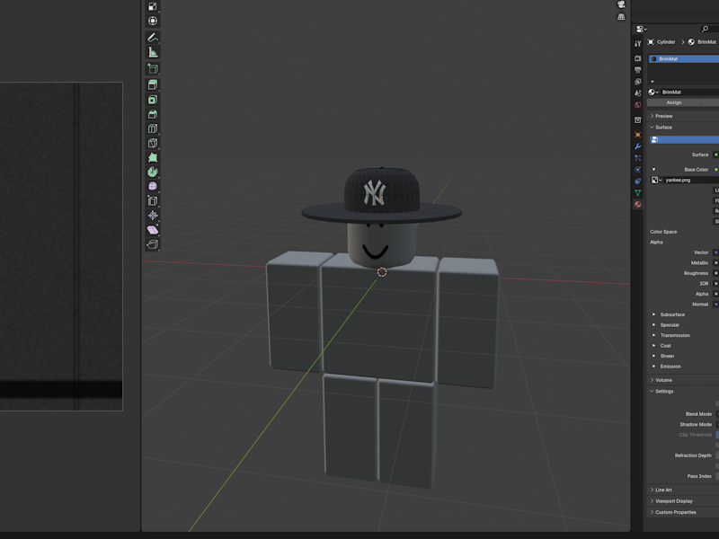Open the Scene properties tab
The image size is (719, 539).
pyautogui.click(x=637, y=93)
